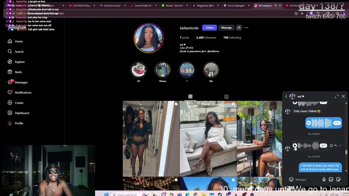Switch to the posts grid tab

[x=190, y=96]
